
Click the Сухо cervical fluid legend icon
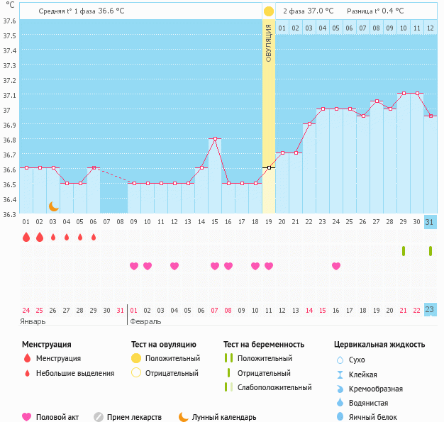click(x=340, y=360)
